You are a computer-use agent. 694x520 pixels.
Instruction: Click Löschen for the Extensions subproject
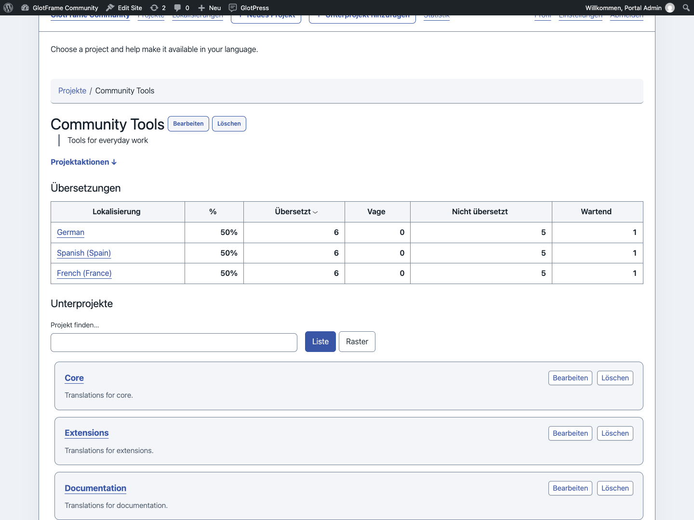point(615,433)
